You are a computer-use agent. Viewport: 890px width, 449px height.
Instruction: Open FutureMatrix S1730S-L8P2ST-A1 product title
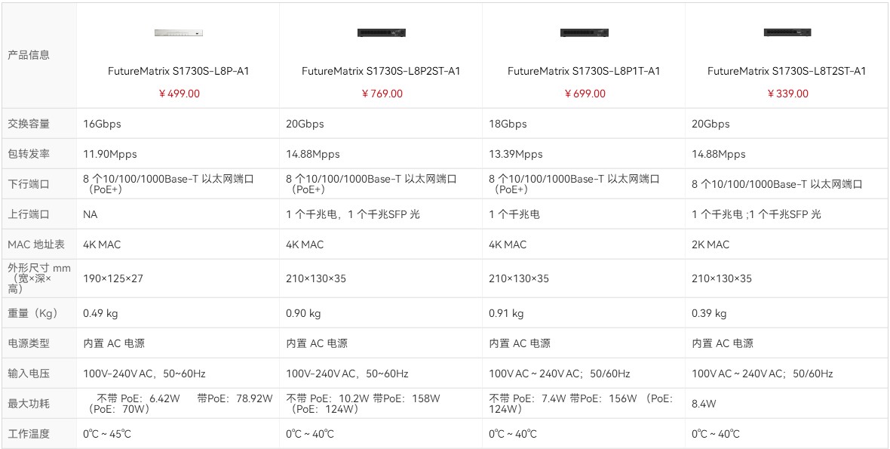tap(381, 71)
